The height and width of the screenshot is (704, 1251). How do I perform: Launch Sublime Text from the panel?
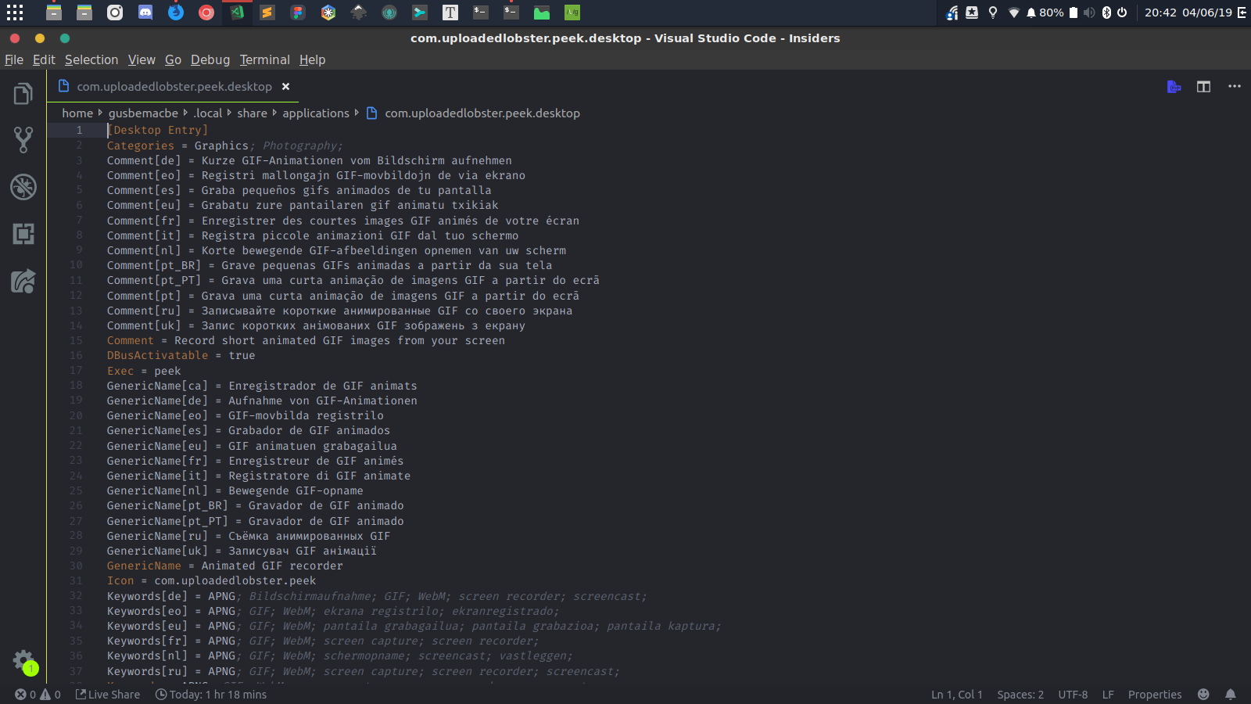pos(267,13)
